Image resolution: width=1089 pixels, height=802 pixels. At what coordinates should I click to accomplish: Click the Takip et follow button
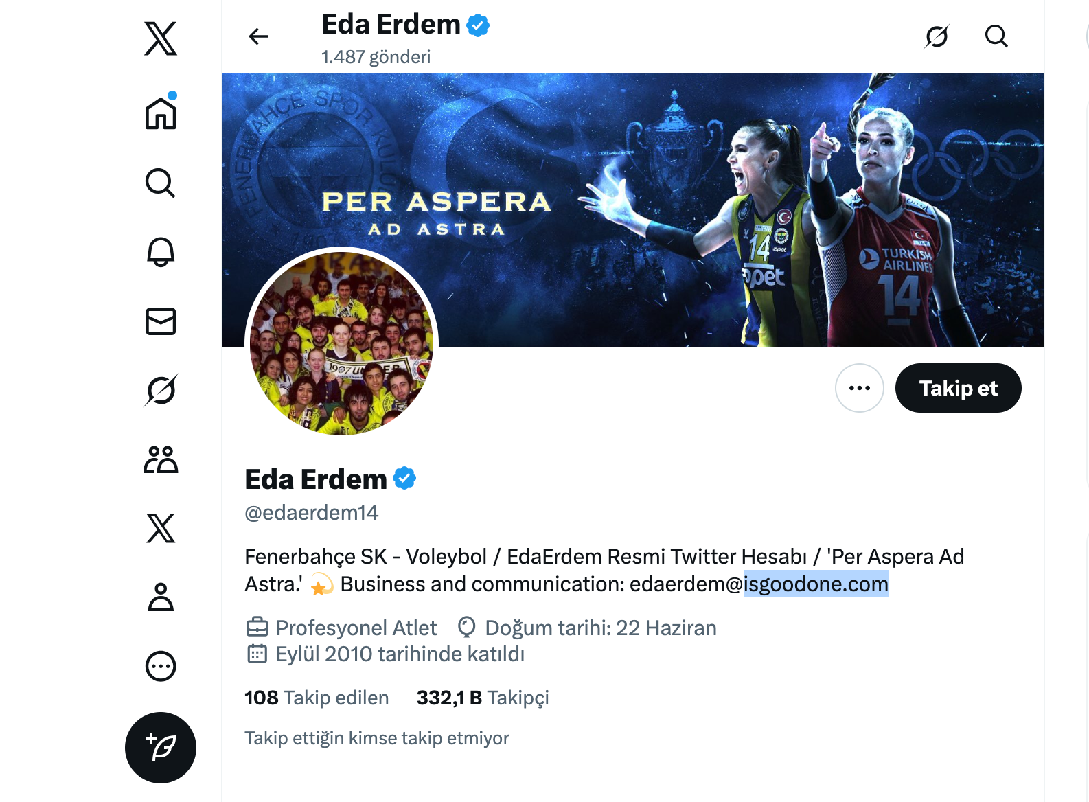click(x=959, y=388)
